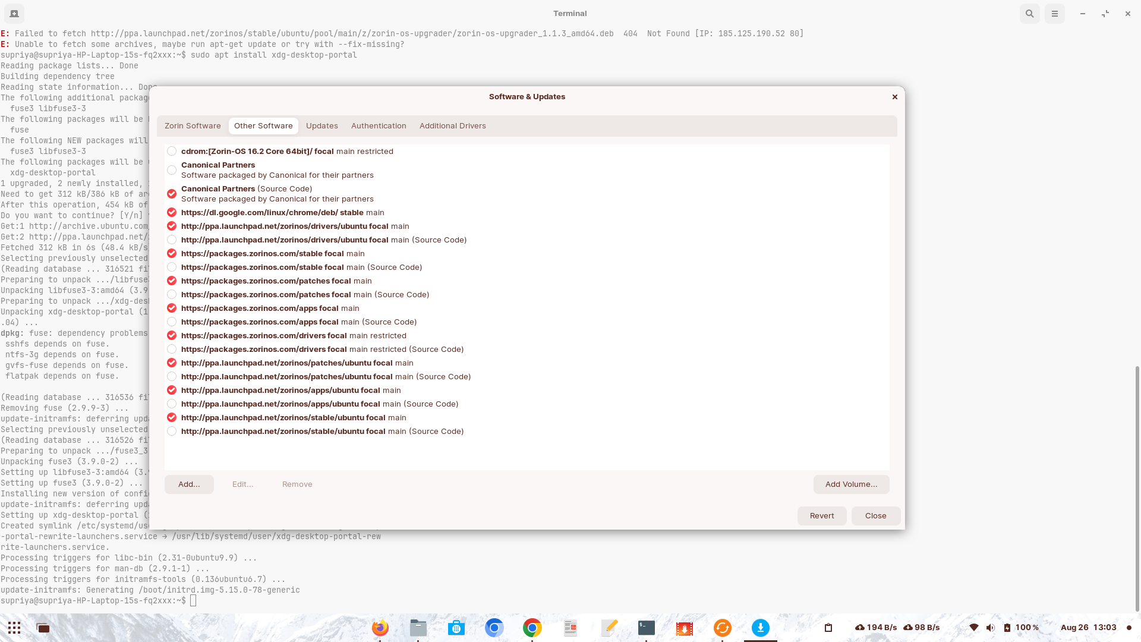Select the ppa zorinos/patches (Source Code) row text
This screenshot has height=642, width=1141.
click(x=326, y=377)
